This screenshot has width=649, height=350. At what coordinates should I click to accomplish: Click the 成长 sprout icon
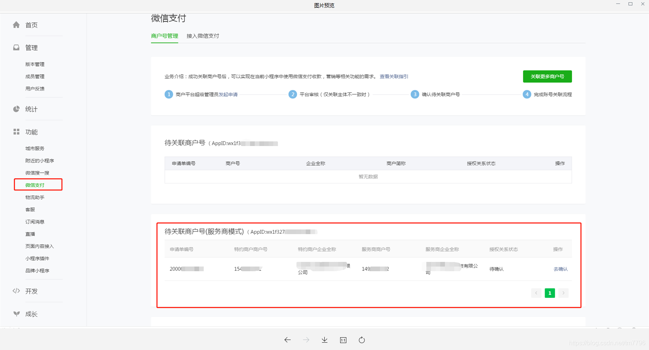[16, 314]
